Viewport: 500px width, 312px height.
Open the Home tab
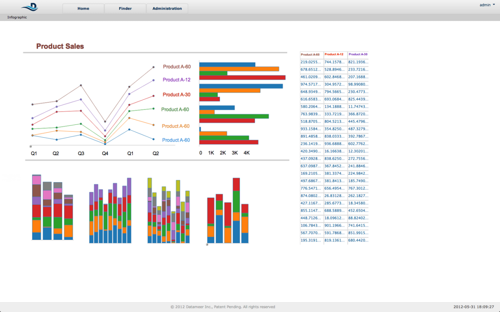(83, 9)
